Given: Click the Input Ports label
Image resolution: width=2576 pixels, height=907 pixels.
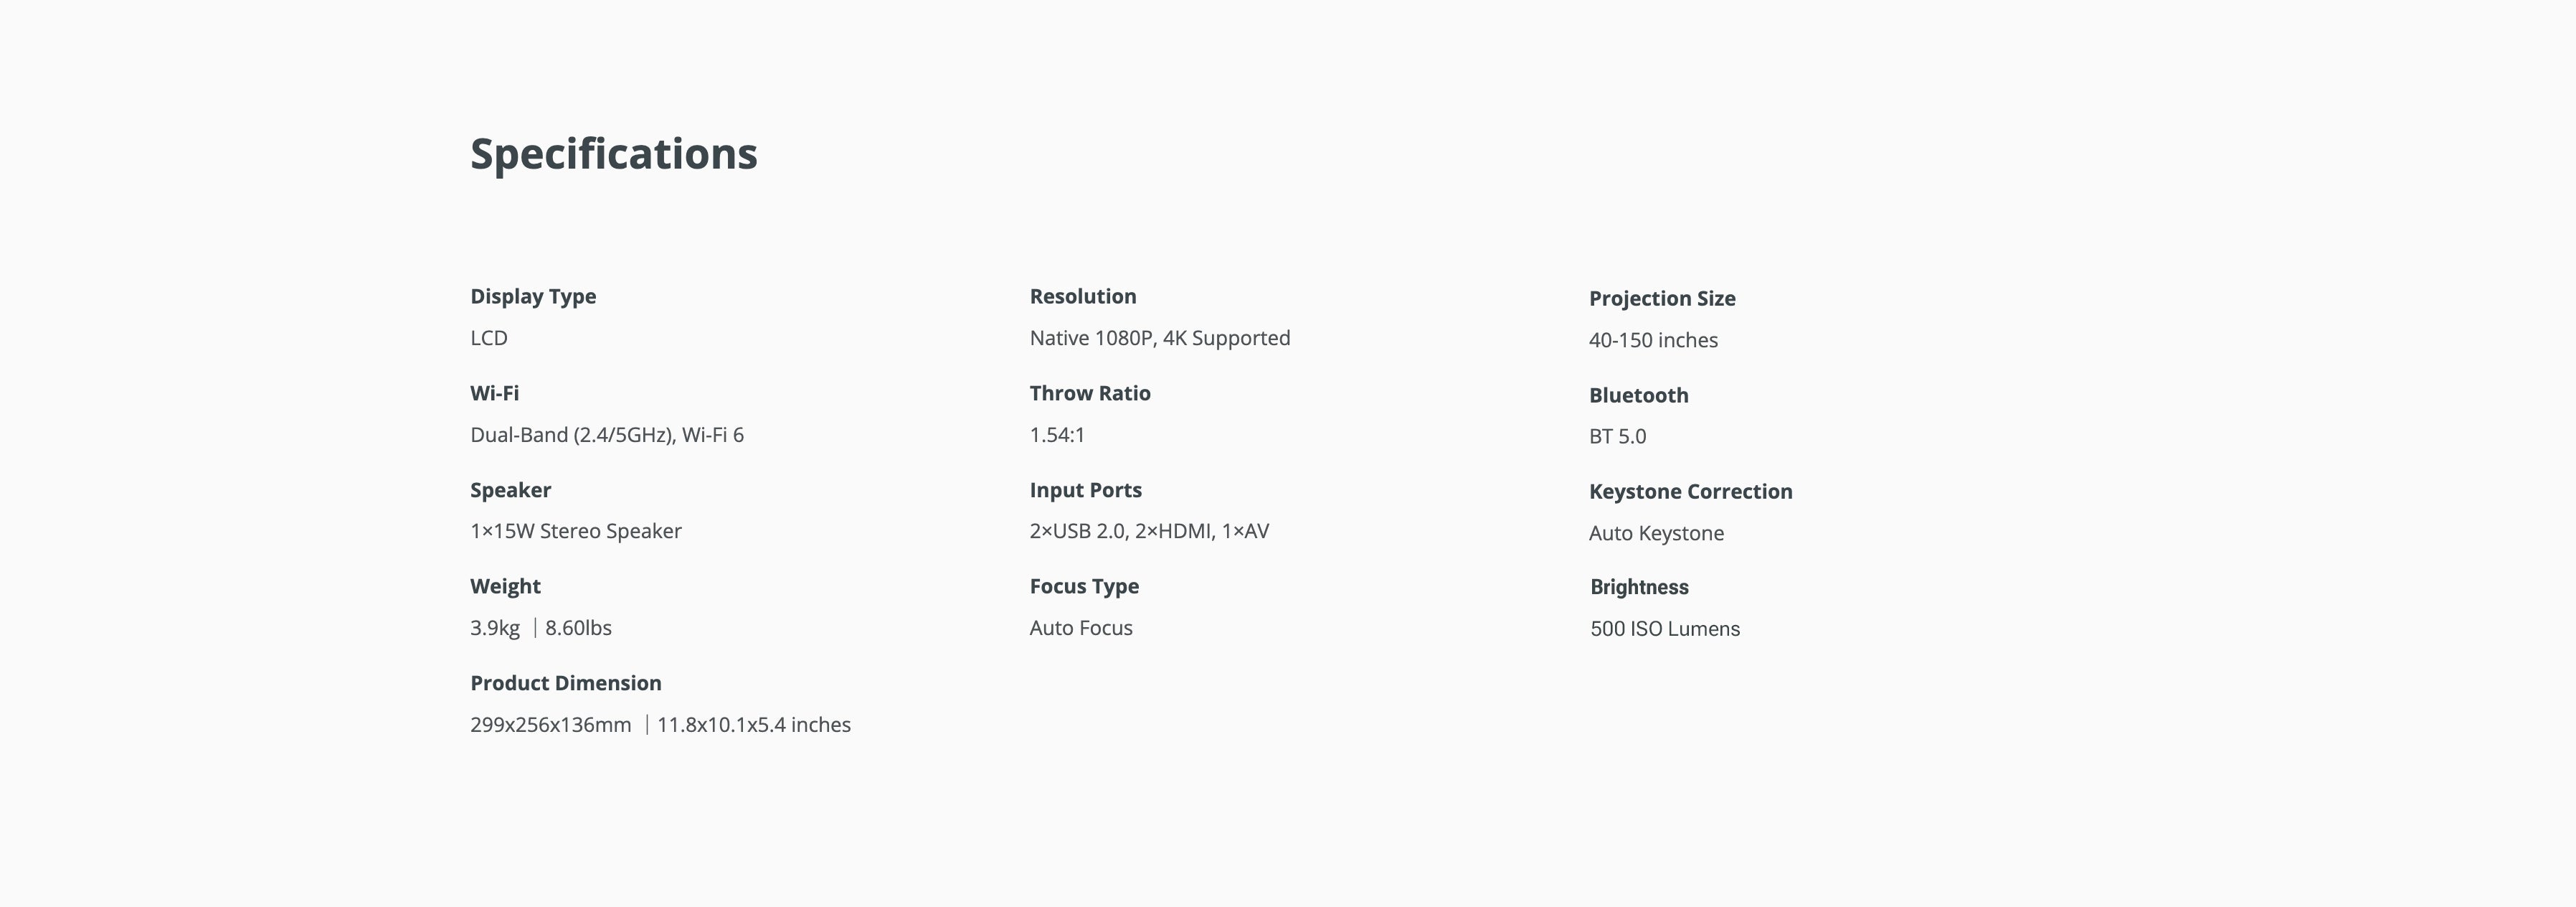Looking at the screenshot, I should tap(1085, 491).
